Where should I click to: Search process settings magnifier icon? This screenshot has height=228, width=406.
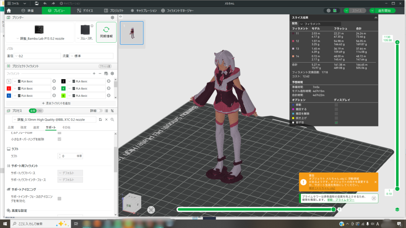[x=112, y=120]
